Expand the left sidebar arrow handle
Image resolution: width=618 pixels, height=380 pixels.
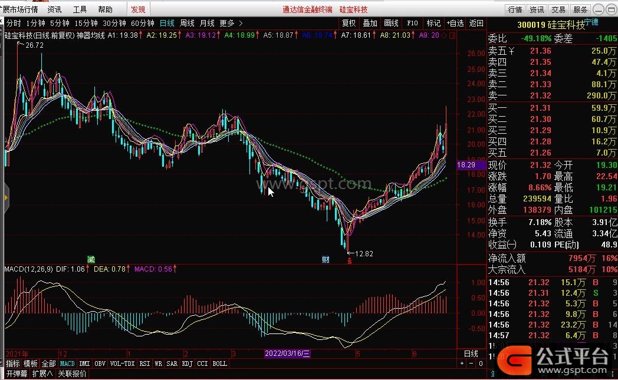[5, 198]
